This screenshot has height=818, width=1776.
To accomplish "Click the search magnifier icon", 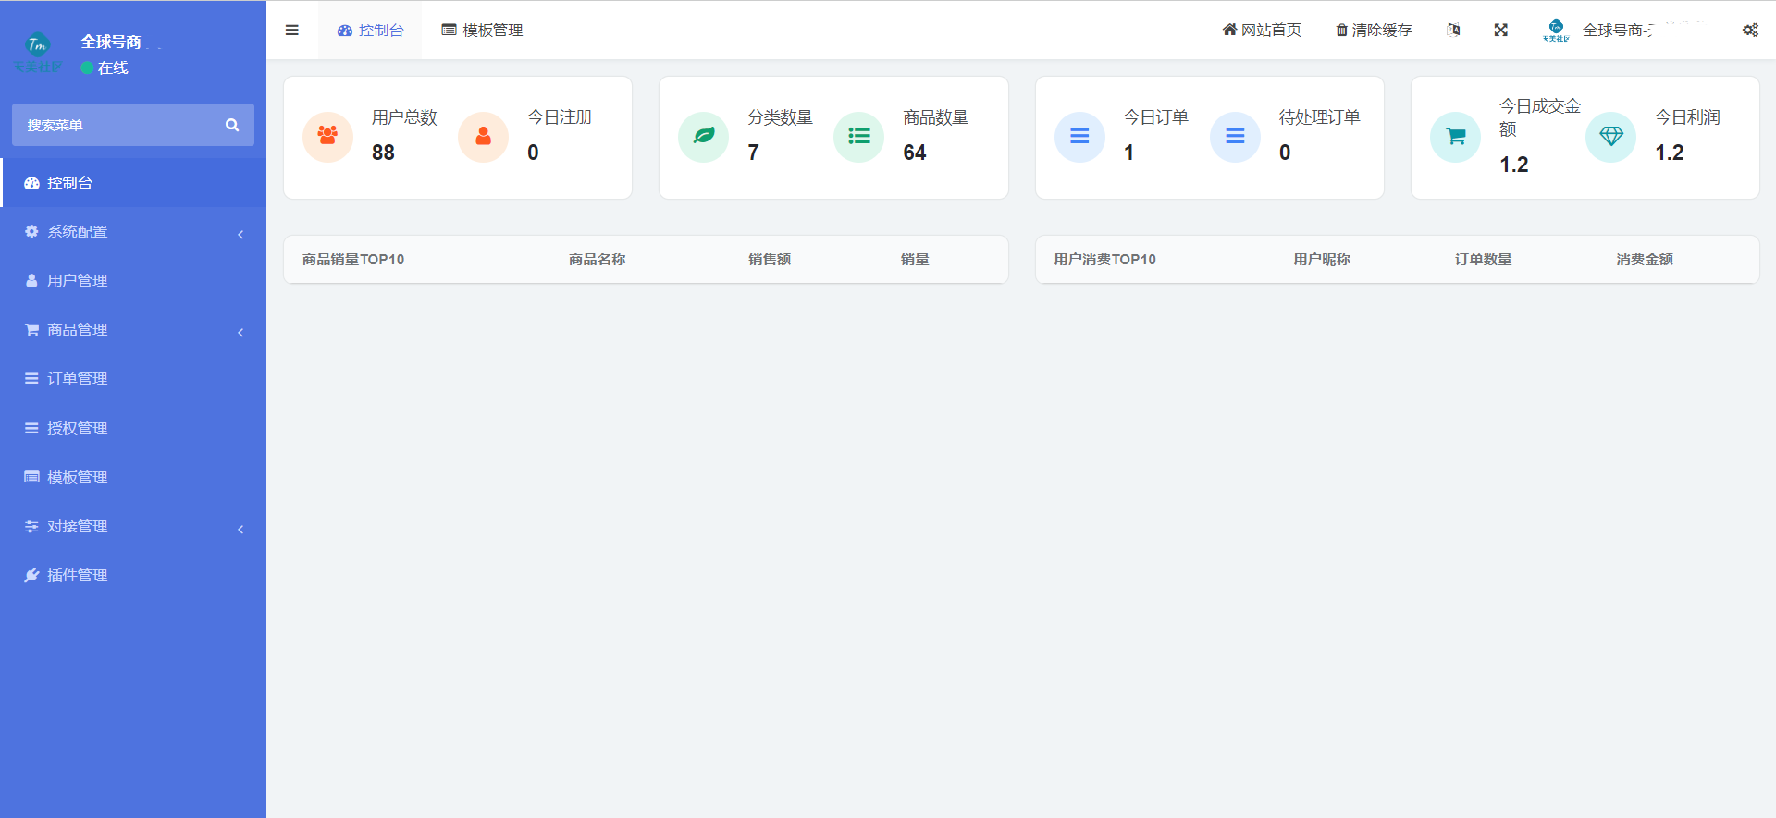I will click(232, 125).
